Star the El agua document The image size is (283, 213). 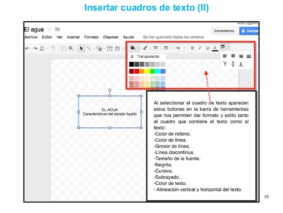click(49, 29)
